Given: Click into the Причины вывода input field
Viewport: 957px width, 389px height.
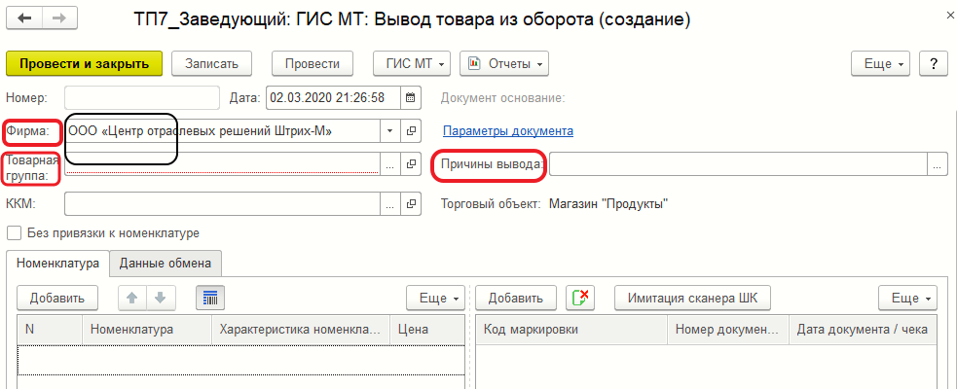Looking at the screenshot, I should coord(738,163).
